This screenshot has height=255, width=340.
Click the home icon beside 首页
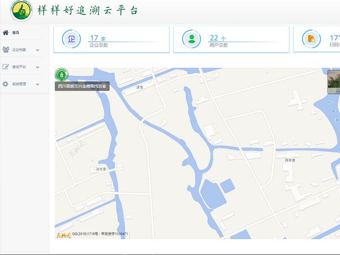coord(6,32)
